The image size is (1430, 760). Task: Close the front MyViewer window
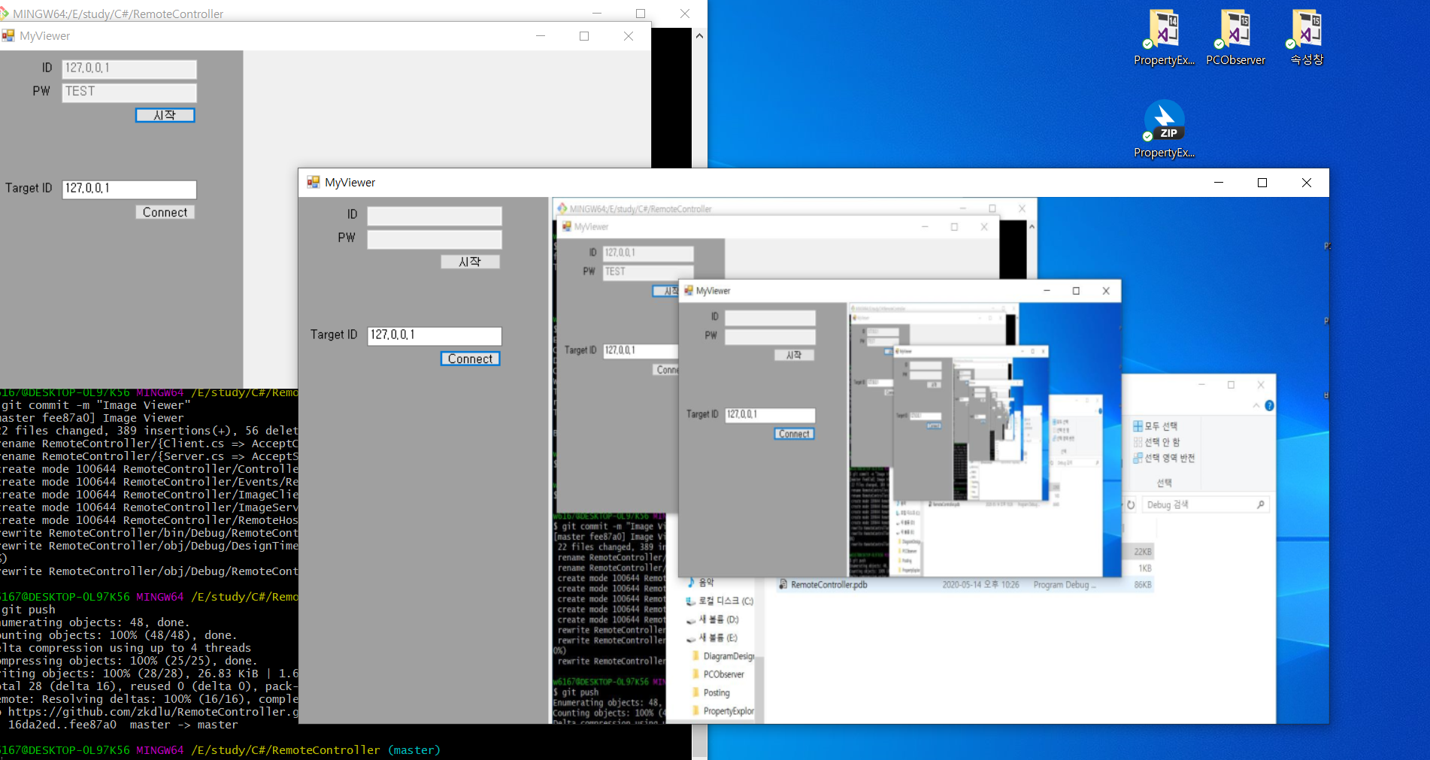(x=1307, y=183)
